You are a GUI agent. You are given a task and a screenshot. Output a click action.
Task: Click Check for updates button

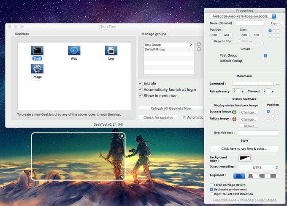coord(158,118)
